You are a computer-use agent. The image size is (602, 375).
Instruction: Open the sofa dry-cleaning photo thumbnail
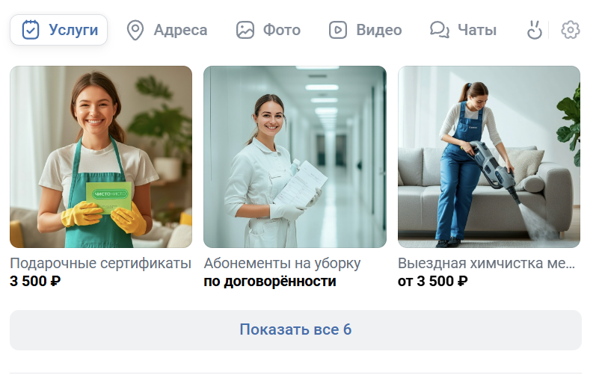pos(489,157)
